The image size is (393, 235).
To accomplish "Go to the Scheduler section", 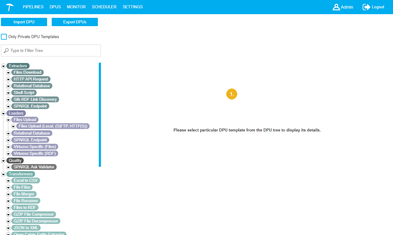I will 104,7.
